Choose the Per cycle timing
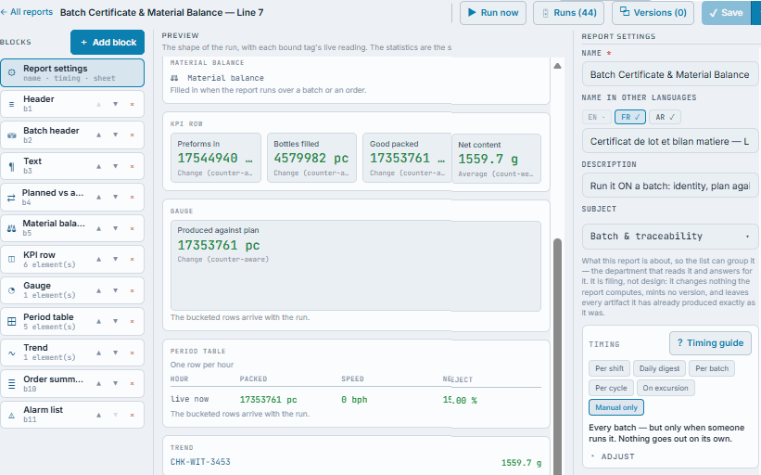 tap(611, 388)
